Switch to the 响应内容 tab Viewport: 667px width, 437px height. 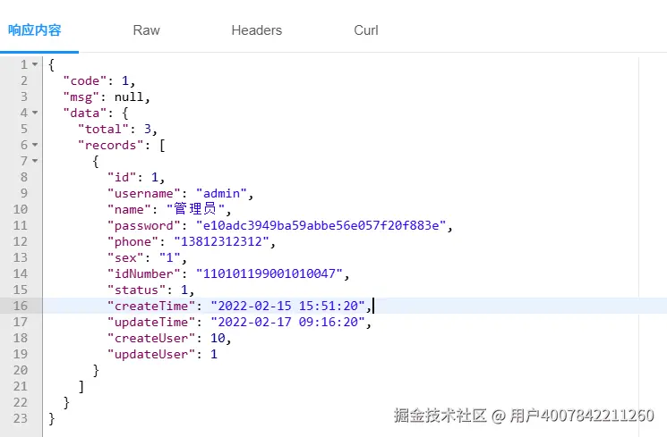pyautogui.click(x=35, y=30)
